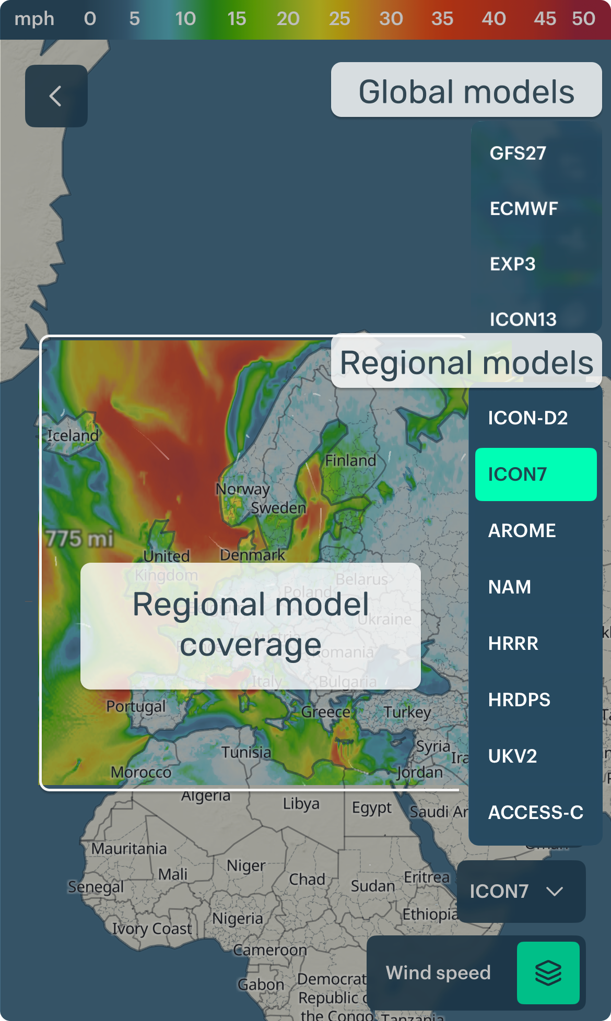Pick the HRRR regional model
611x1021 pixels.
[513, 644]
